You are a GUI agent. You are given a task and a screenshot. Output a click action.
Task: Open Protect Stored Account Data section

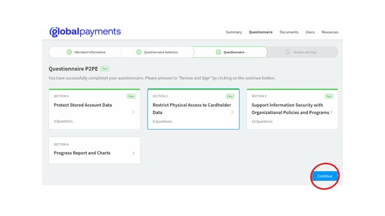(x=95, y=109)
